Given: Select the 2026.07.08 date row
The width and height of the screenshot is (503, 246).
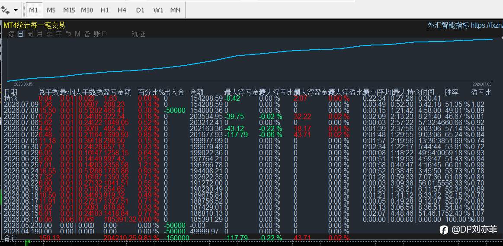Looking at the screenshot, I should point(21,110).
